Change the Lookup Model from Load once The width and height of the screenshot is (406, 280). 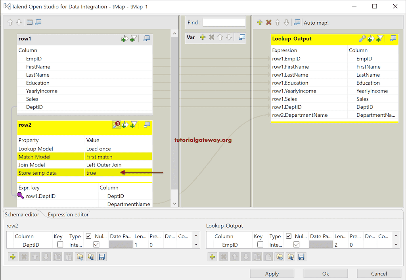[x=103, y=148]
